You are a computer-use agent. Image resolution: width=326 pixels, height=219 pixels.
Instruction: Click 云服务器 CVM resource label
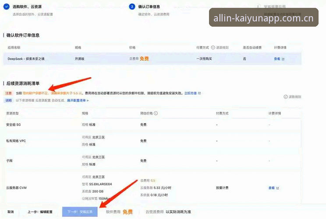(16, 188)
